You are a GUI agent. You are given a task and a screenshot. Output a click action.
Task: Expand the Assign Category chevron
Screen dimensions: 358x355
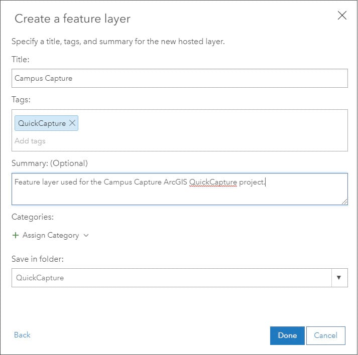click(86, 235)
